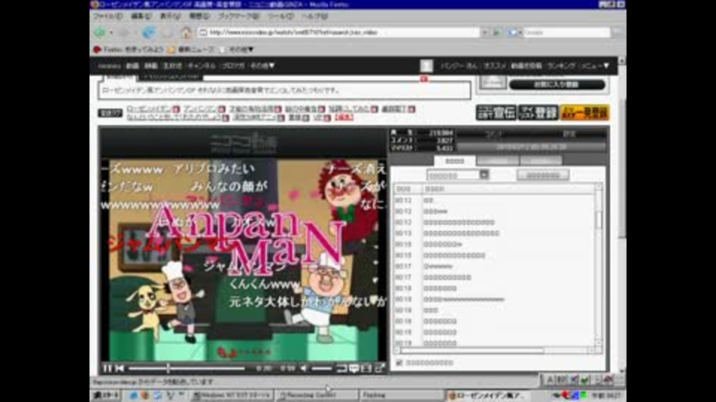Go back with Firefox back arrow

[x=99, y=32]
